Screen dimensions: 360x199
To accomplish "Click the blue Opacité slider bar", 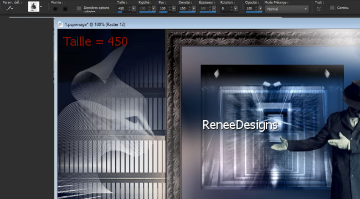I will (254, 12).
